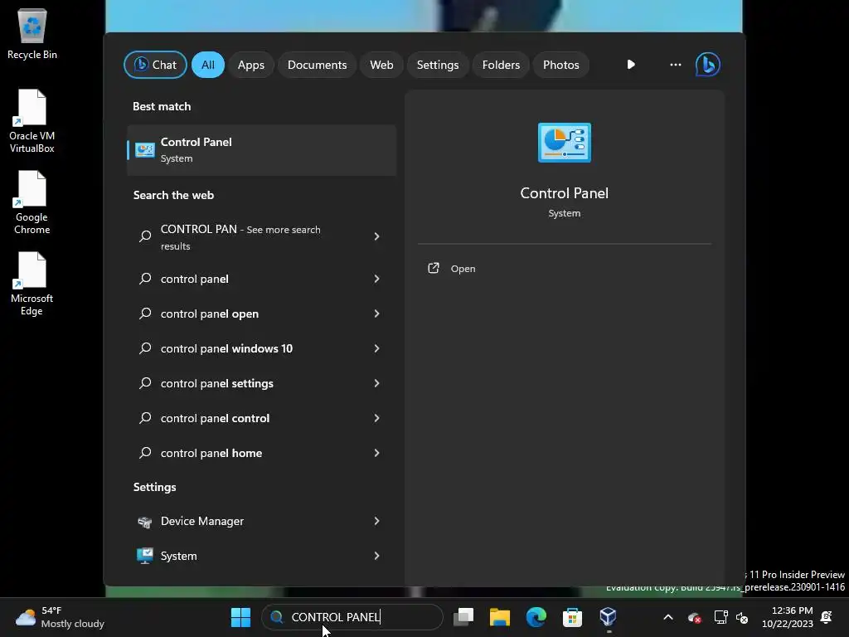Expand 'control panel settings' suggestion arrow
849x637 pixels.
[x=377, y=383]
